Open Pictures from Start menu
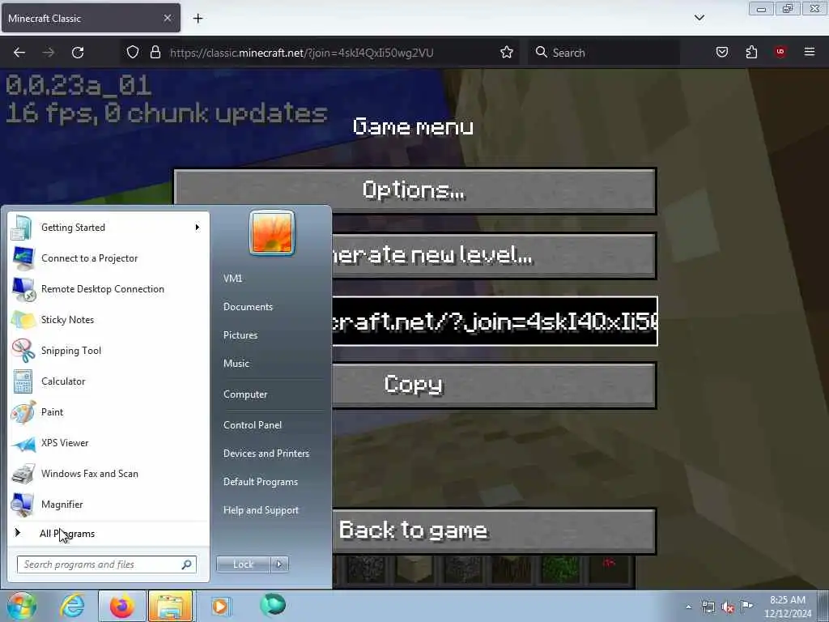Image resolution: width=829 pixels, height=622 pixels. point(240,334)
